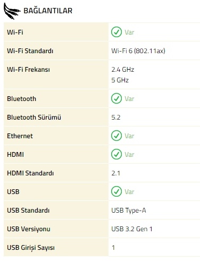
Task: Click the 2.4 GHz frequency value
Action: click(123, 70)
